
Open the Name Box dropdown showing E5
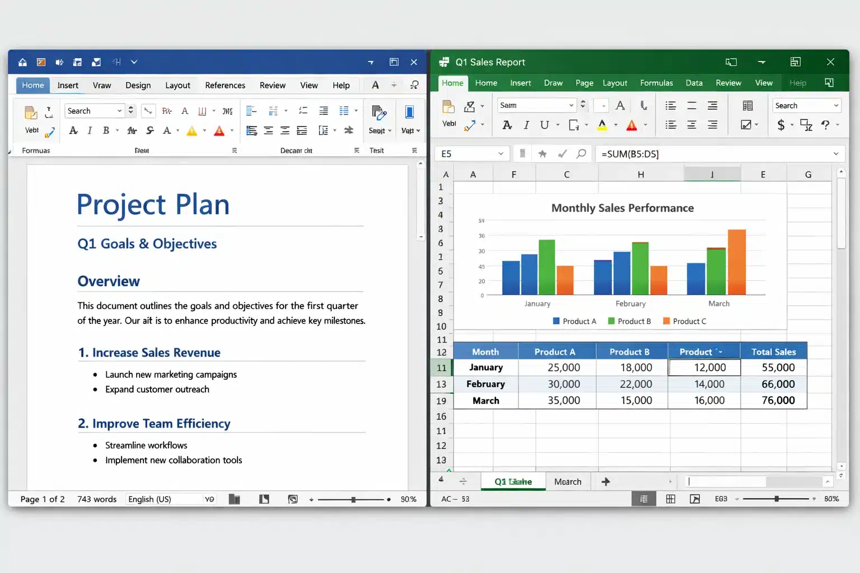501,153
